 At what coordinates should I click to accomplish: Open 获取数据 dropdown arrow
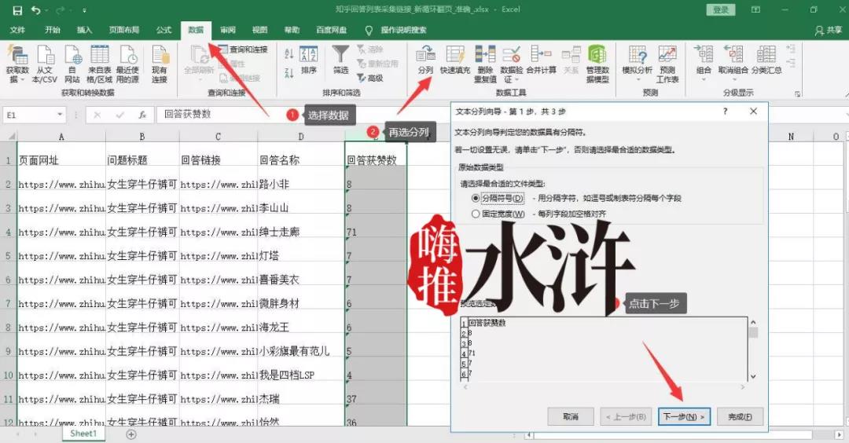pyautogui.click(x=22, y=80)
